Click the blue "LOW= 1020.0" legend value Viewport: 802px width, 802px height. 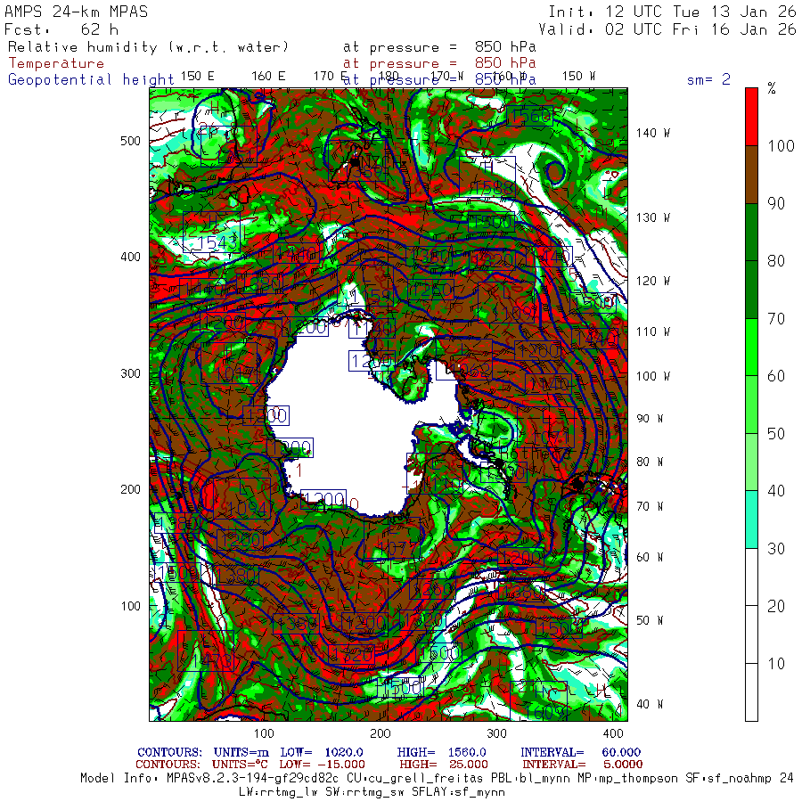321,752
